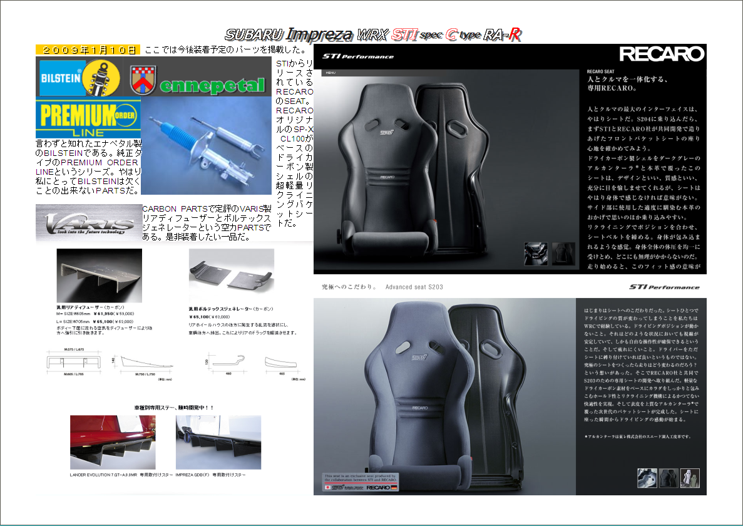
Task: Open the MENU bar above dark seat
Action: 331,73
